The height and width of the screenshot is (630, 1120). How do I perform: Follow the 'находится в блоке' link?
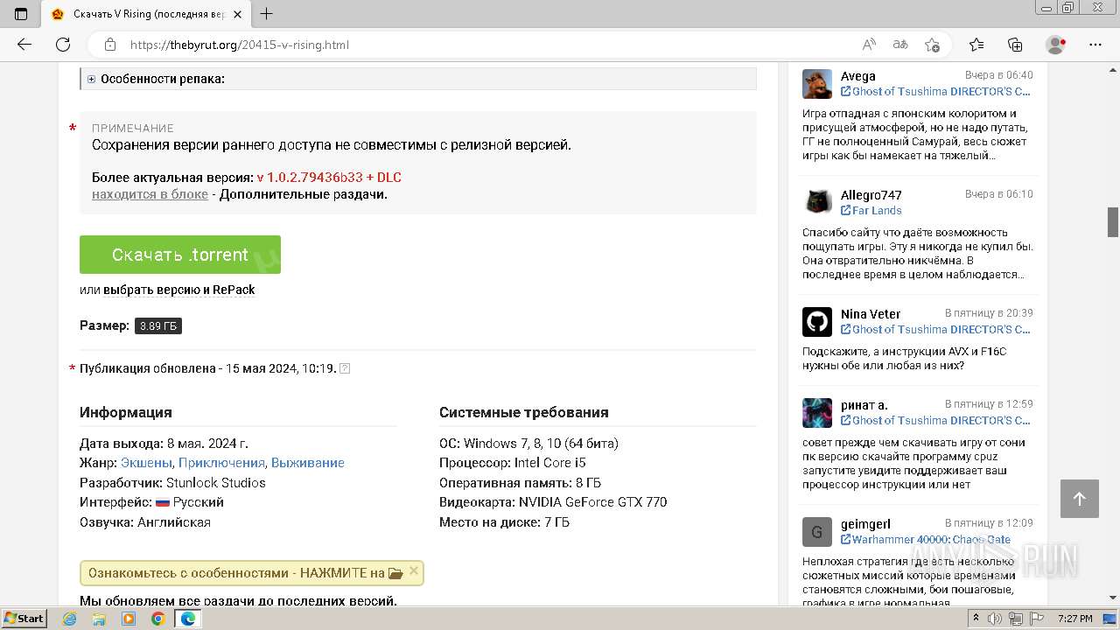[150, 194]
